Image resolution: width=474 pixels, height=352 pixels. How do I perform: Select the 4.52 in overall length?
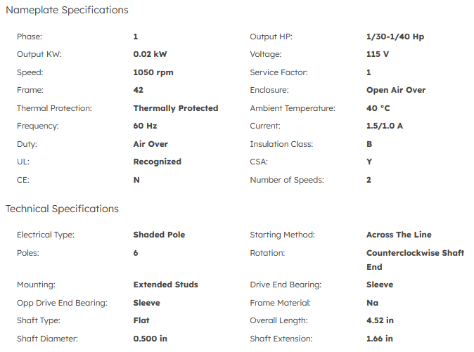point(380,320)
